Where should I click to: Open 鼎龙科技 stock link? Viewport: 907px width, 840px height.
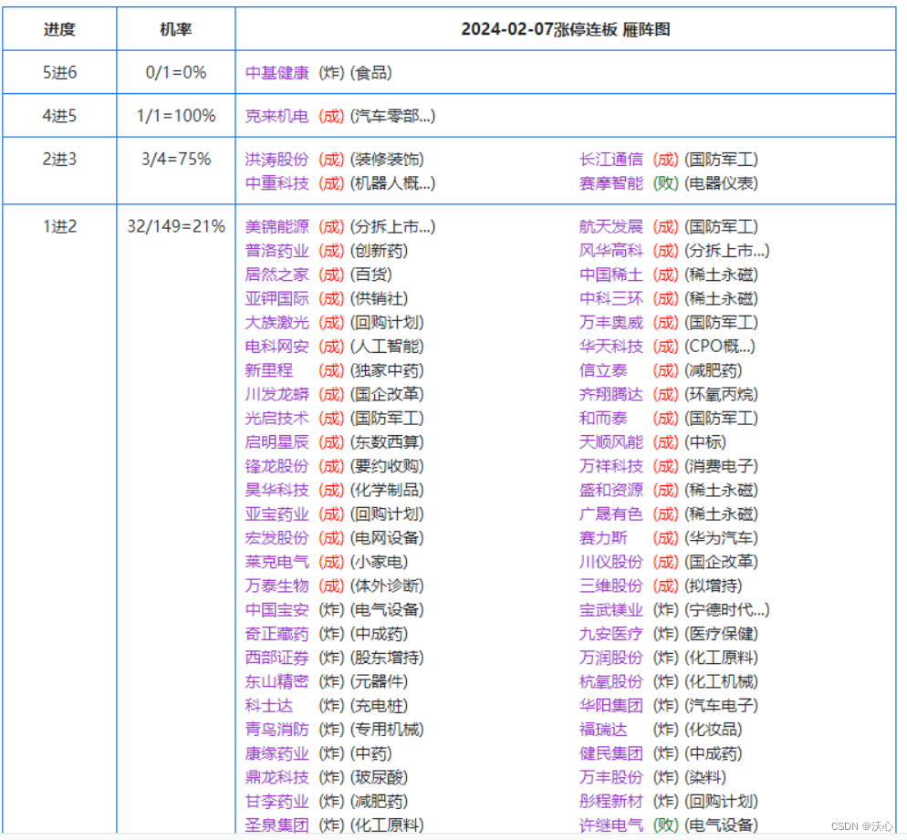277,778
